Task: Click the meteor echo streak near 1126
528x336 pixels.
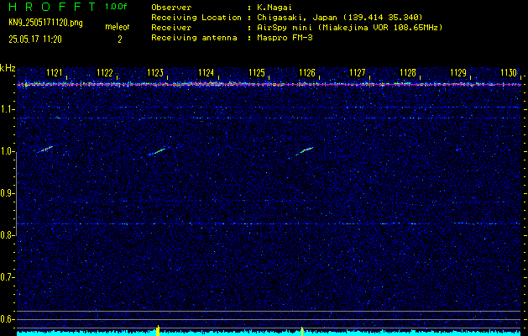Action: pyautogui.click(x=305, y=150)
